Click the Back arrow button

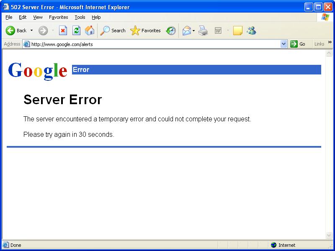(x=10, y=31)
